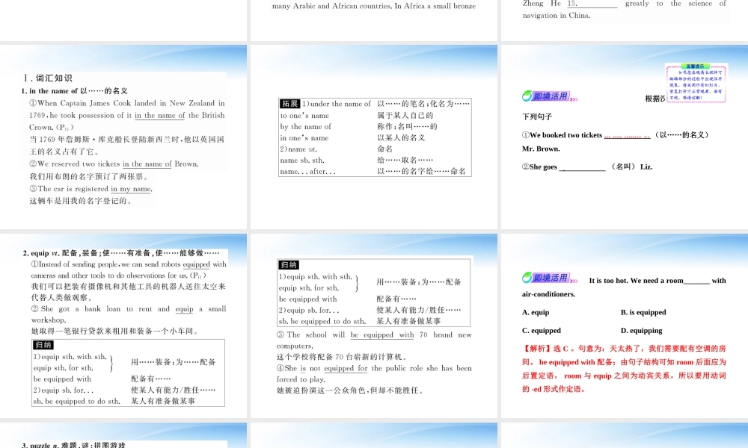This screenshot has height=448, width=748.
Task: Click '1. in the name of 以……的名义'
Action: point(75,91)
